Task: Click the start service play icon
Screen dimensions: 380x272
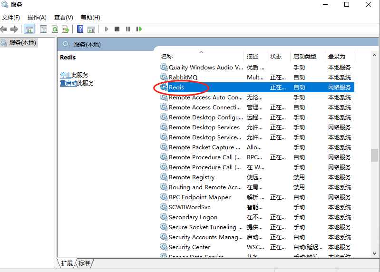Action: (107, 29)
